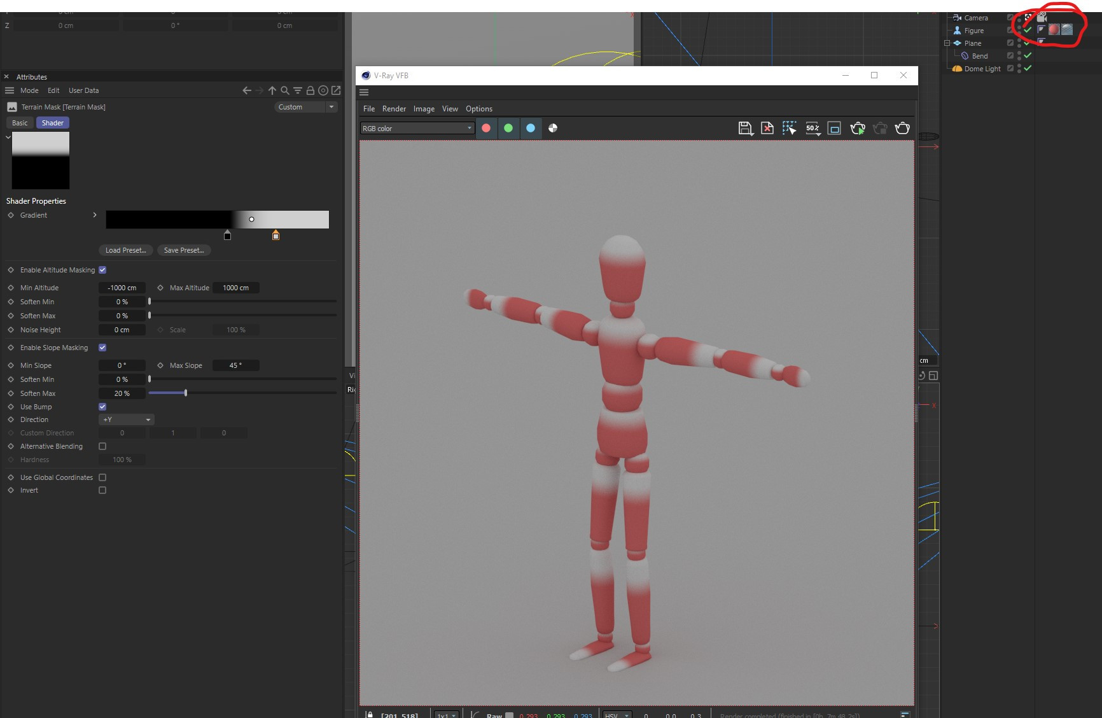Open the Render menu in V-Ray VFB
Image resolution: width=1102 pixels, height=718 pixels.
[x=394, y=109]
